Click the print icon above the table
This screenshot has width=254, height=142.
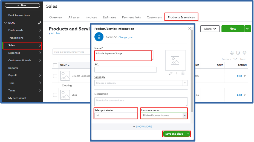tap(232, 53)
